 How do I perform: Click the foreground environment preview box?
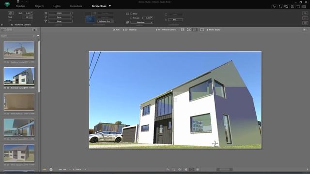click(x=88, y=14)
